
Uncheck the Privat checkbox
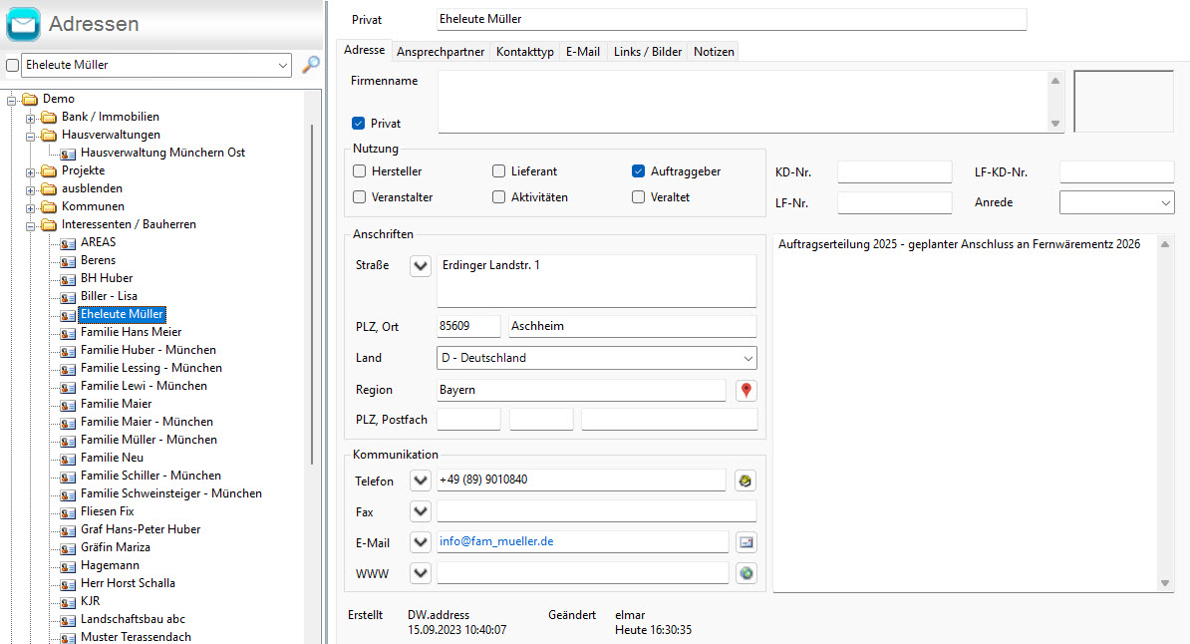click(359, 124)
